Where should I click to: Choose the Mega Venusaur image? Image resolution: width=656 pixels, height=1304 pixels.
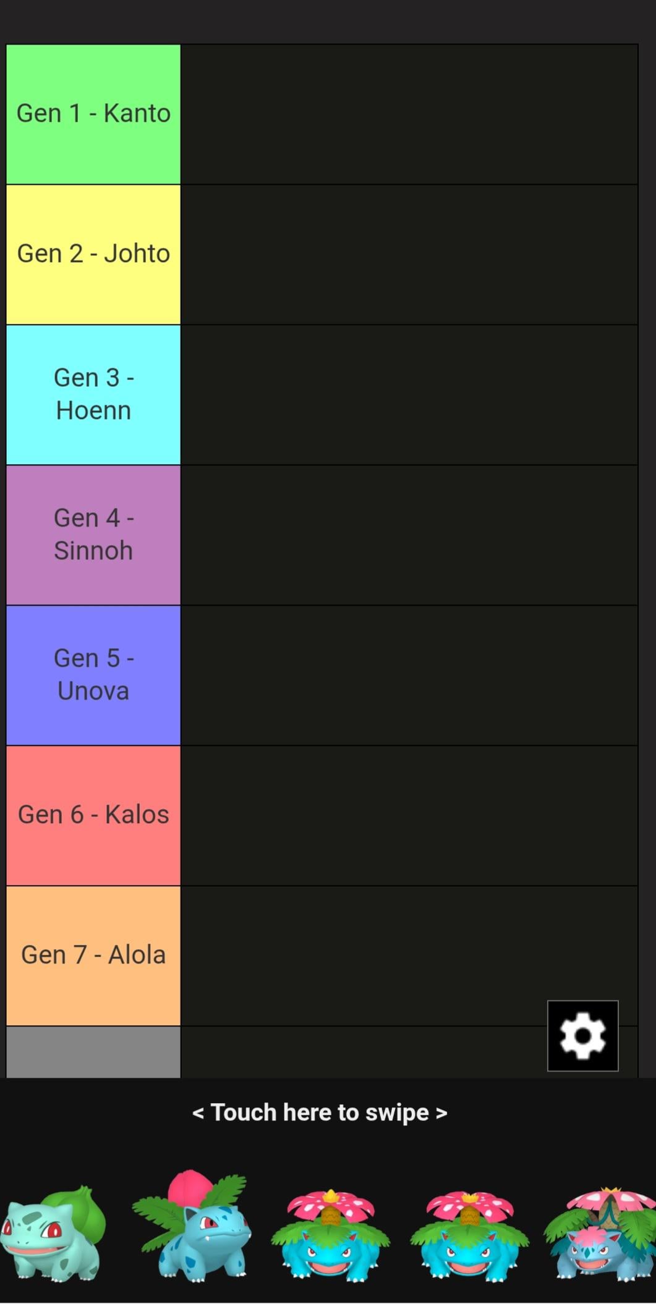pos(600,1233)
